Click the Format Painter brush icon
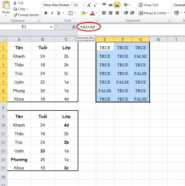185x186 pixels. point(15,15)
